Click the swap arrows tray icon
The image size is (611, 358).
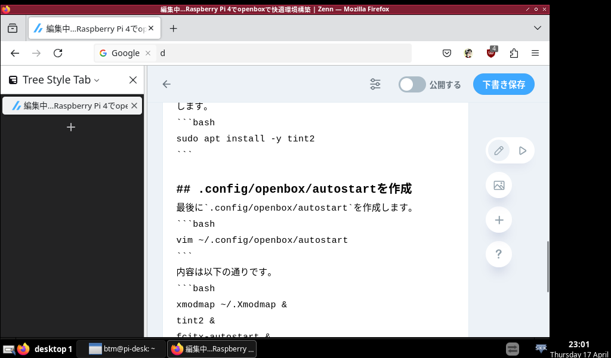tap(513, 348)
